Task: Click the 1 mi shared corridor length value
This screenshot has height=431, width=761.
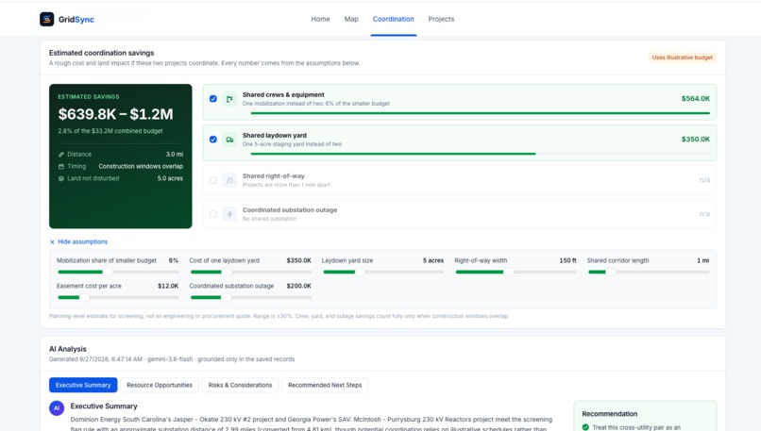Action: pyautogui.click(x=702, y=260)
